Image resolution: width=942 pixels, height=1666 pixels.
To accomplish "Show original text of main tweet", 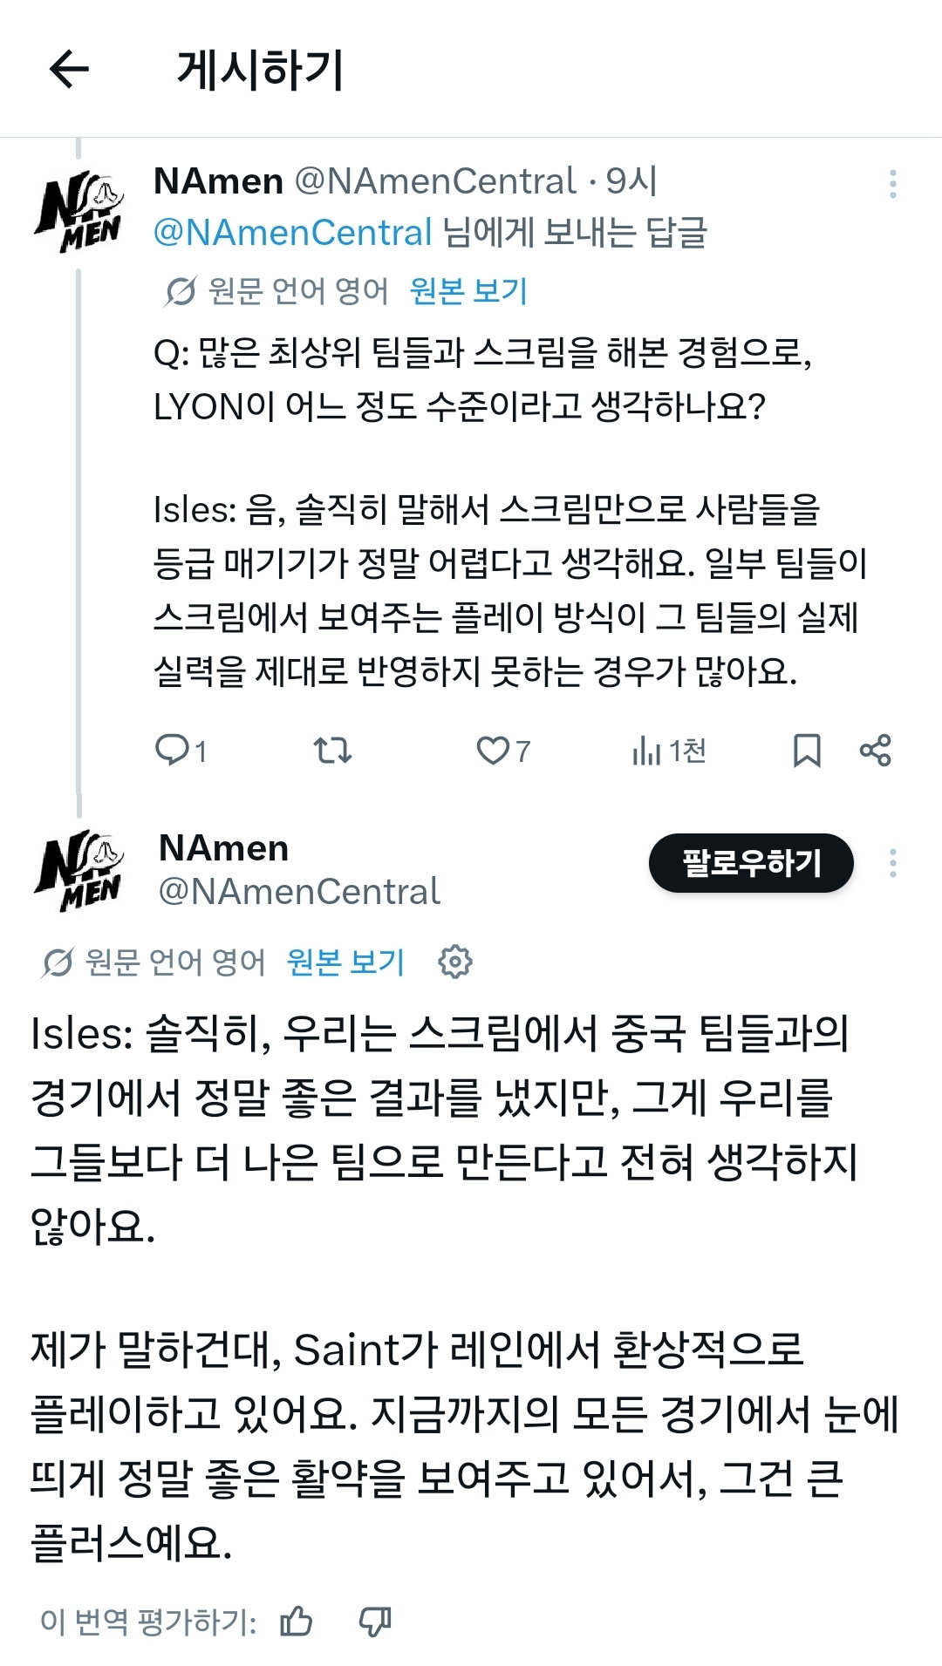I will (345, 962).
